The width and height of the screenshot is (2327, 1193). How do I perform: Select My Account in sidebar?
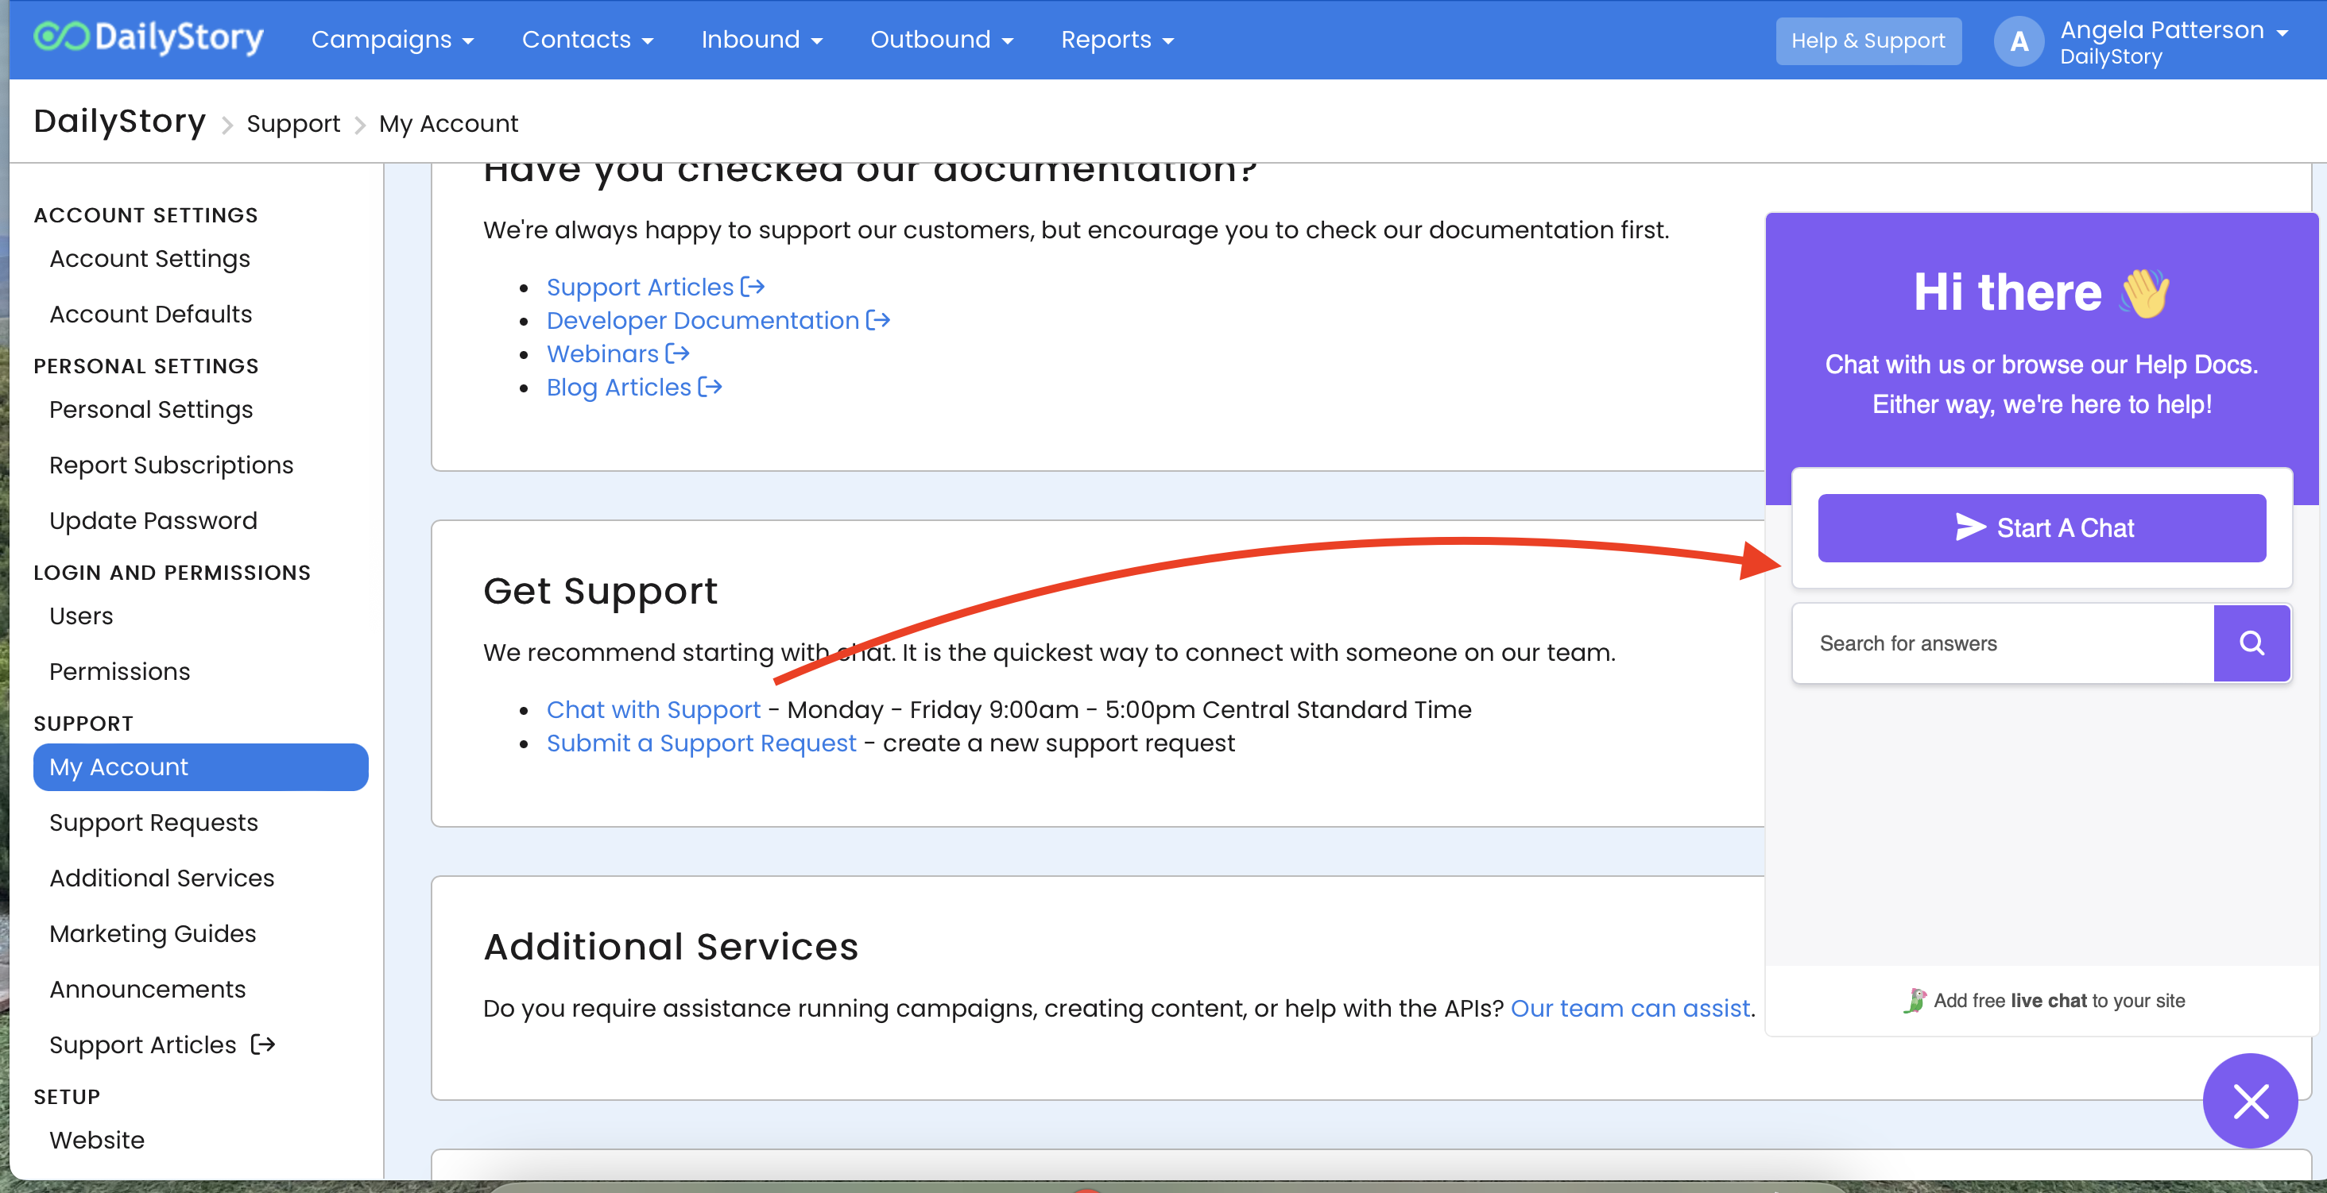coord(200,766)
